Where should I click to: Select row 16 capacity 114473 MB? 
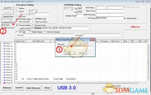(x=58, y=79)
